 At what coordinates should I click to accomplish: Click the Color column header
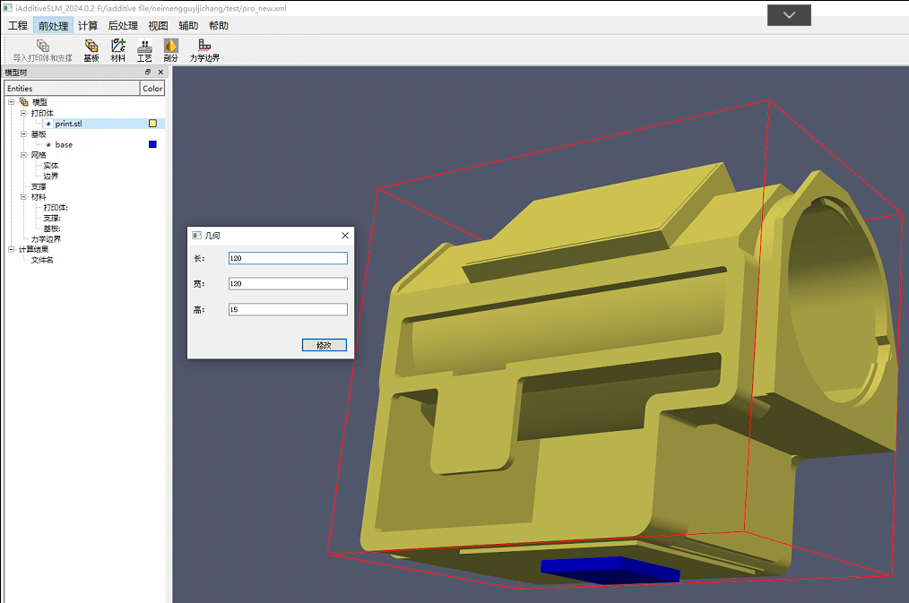152,88
